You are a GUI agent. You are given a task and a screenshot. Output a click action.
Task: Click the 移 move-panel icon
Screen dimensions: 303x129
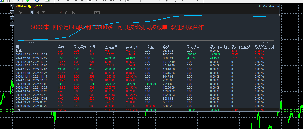coord(12,12)
